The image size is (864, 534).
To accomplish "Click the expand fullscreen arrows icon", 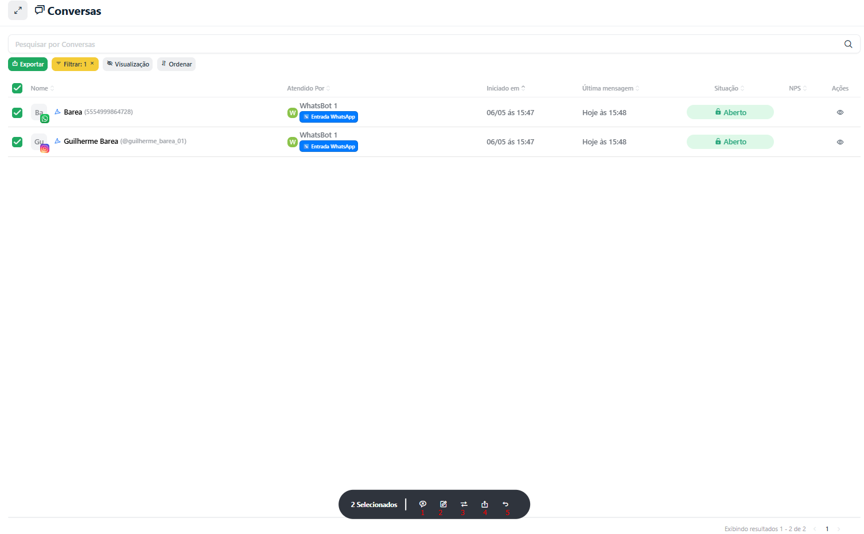I will pos(18,10).
